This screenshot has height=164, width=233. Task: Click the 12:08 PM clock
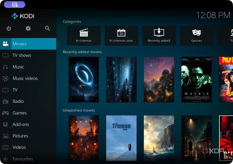coord(213,15)
